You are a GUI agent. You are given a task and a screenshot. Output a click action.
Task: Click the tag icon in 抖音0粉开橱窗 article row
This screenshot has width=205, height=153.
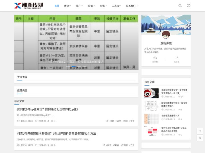coord(104,145)
